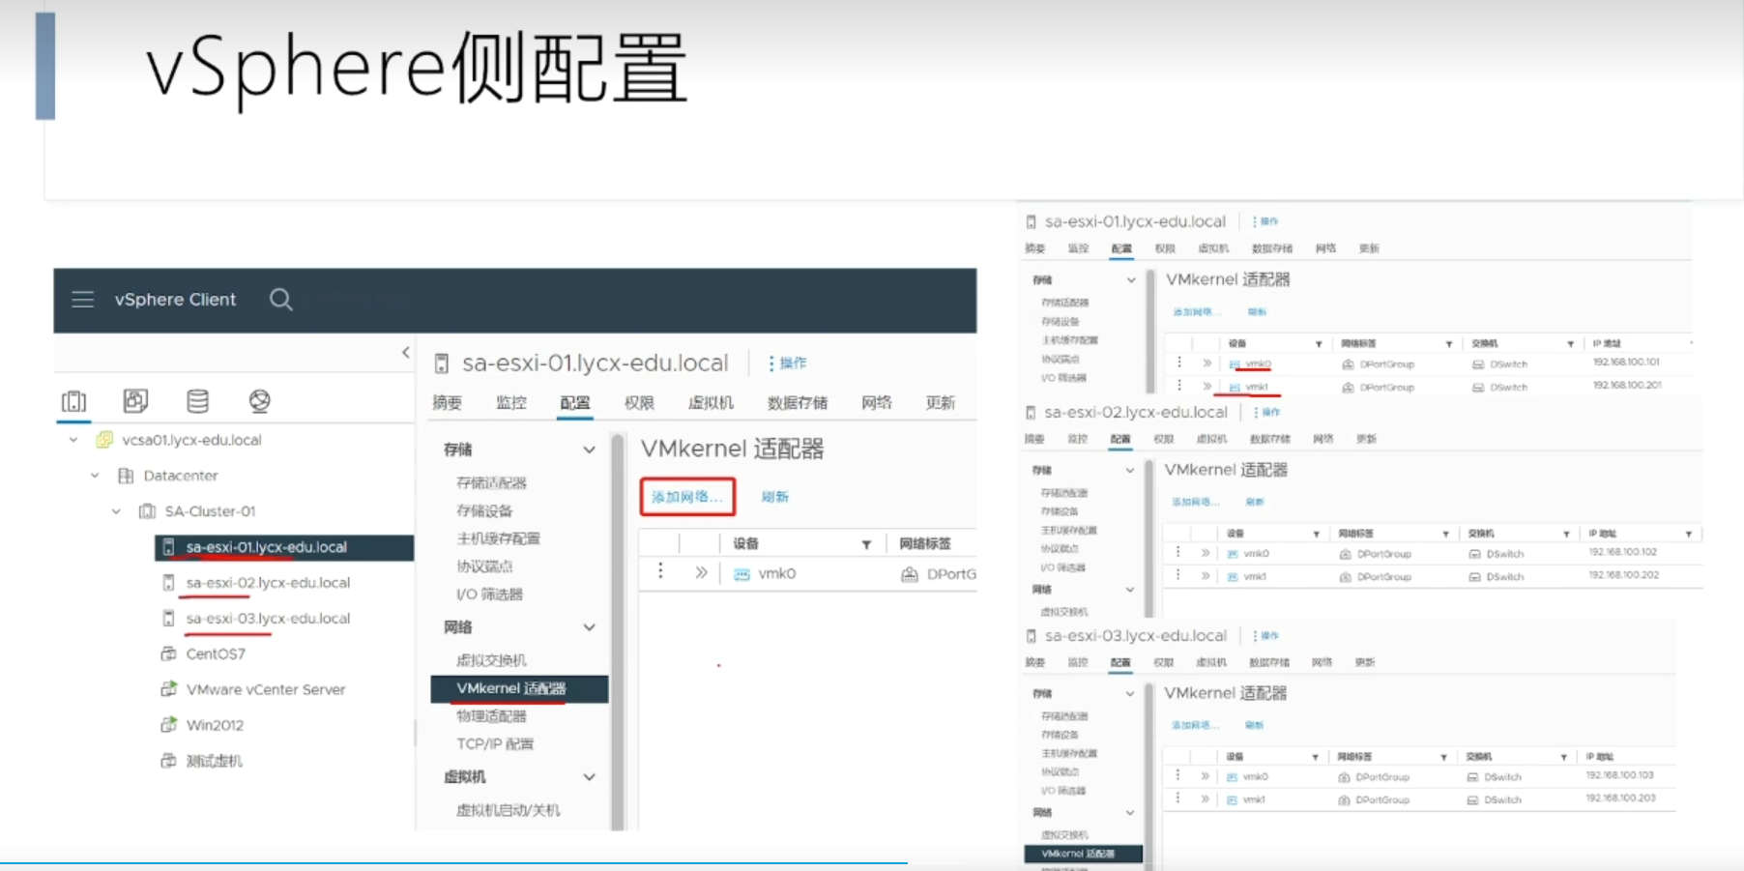Click the VMware vCenter Server VM icon
The height and width of the screenshot is (871, 1744).
point(168,689)
